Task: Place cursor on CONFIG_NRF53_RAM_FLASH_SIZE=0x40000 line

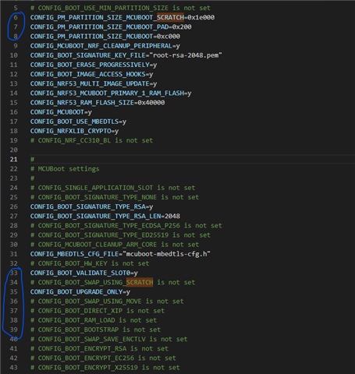Action: click(98, 103)
